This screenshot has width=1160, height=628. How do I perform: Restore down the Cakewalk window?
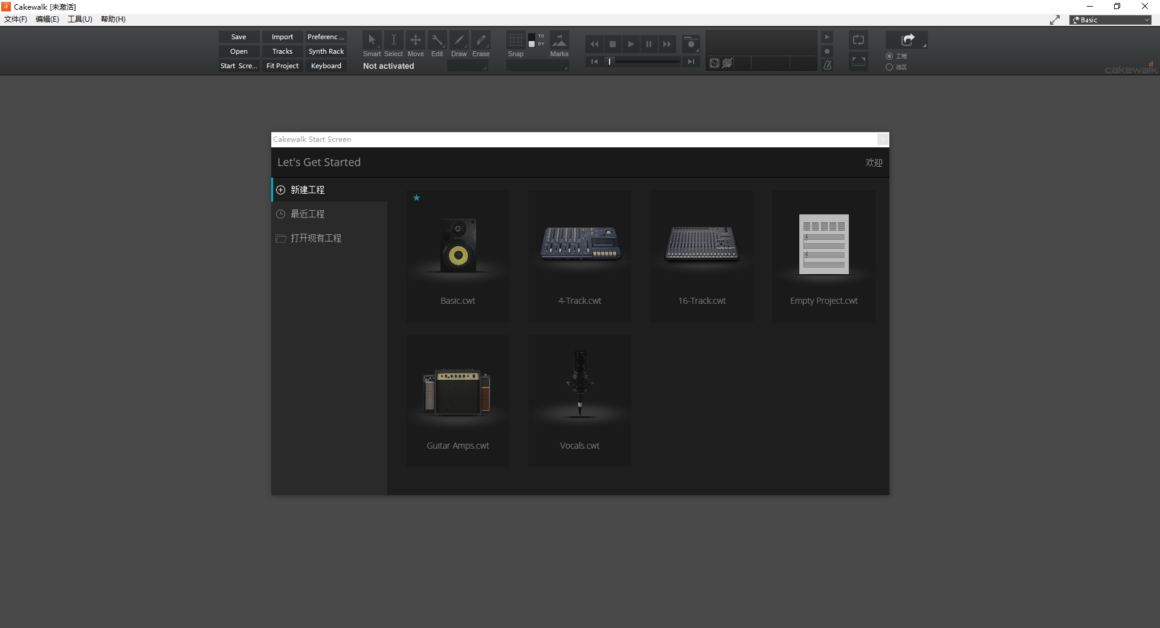(1117, 7)
